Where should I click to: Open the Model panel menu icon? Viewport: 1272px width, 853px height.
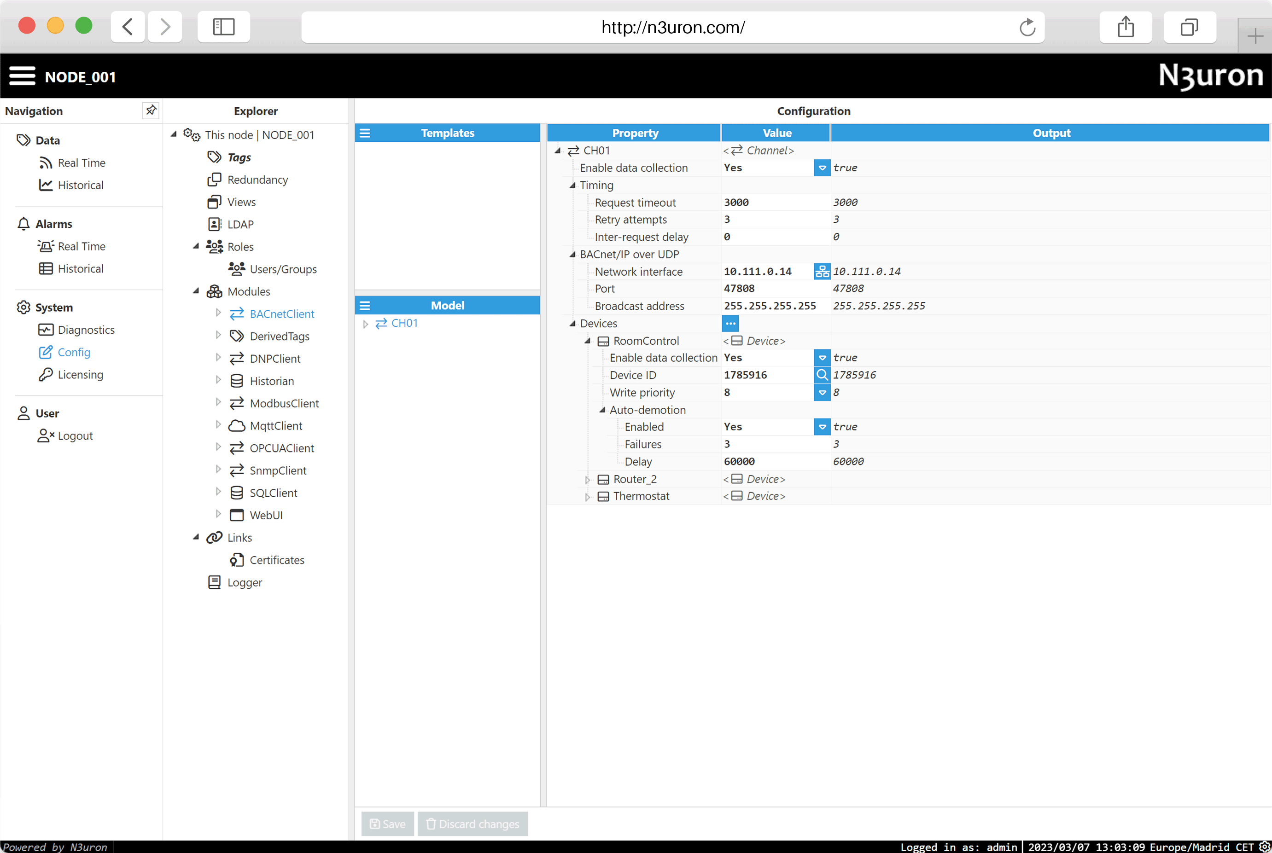tap(365, 306)
